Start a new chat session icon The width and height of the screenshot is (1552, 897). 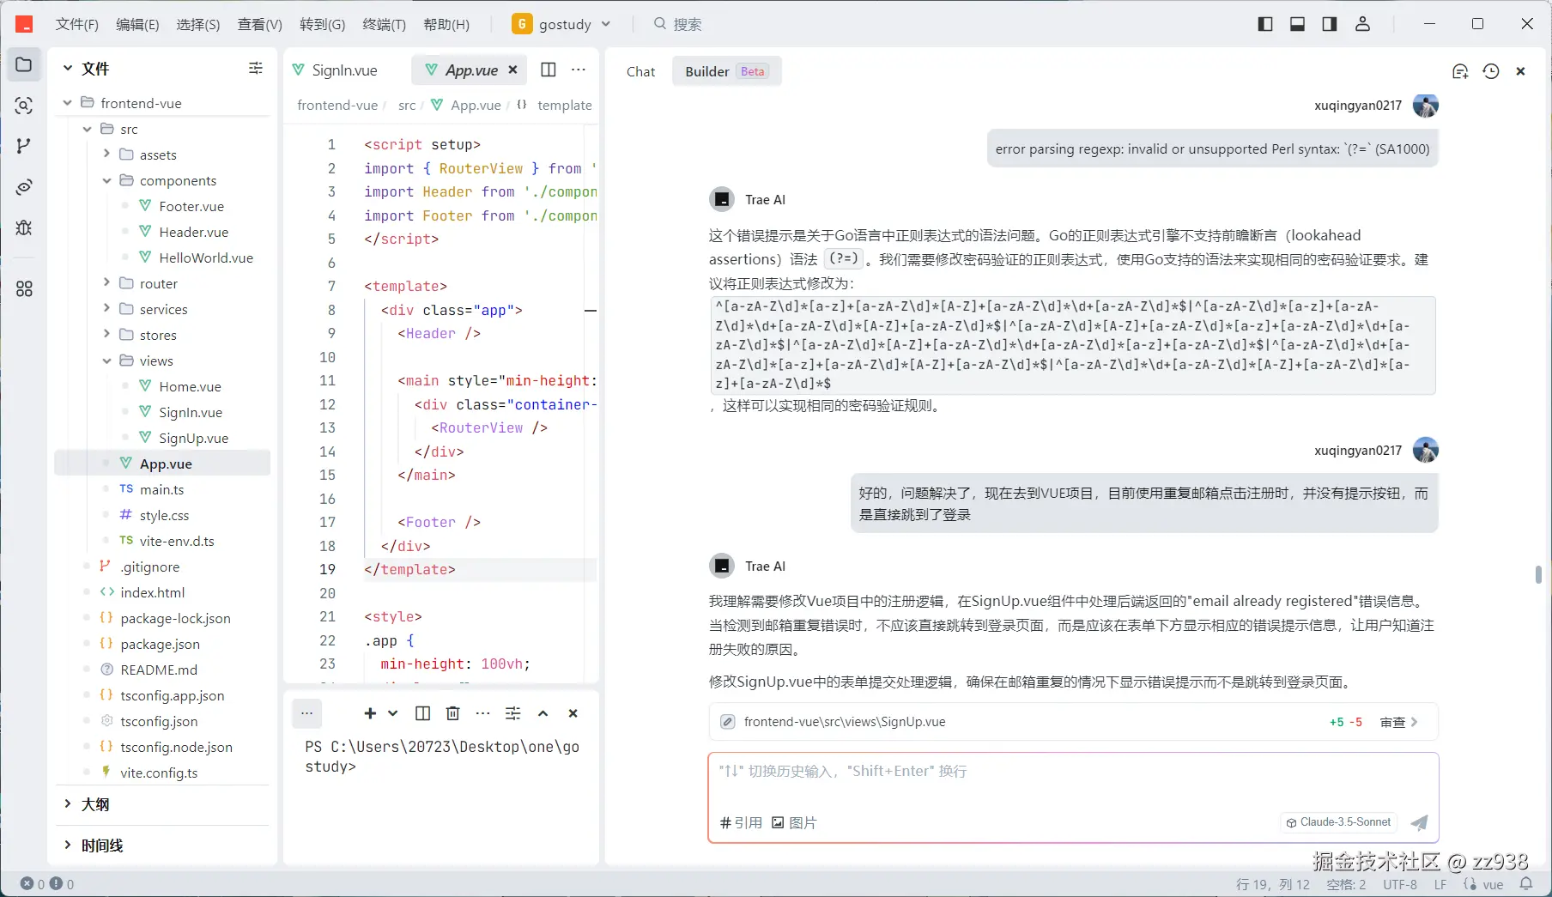[1460, 71]
